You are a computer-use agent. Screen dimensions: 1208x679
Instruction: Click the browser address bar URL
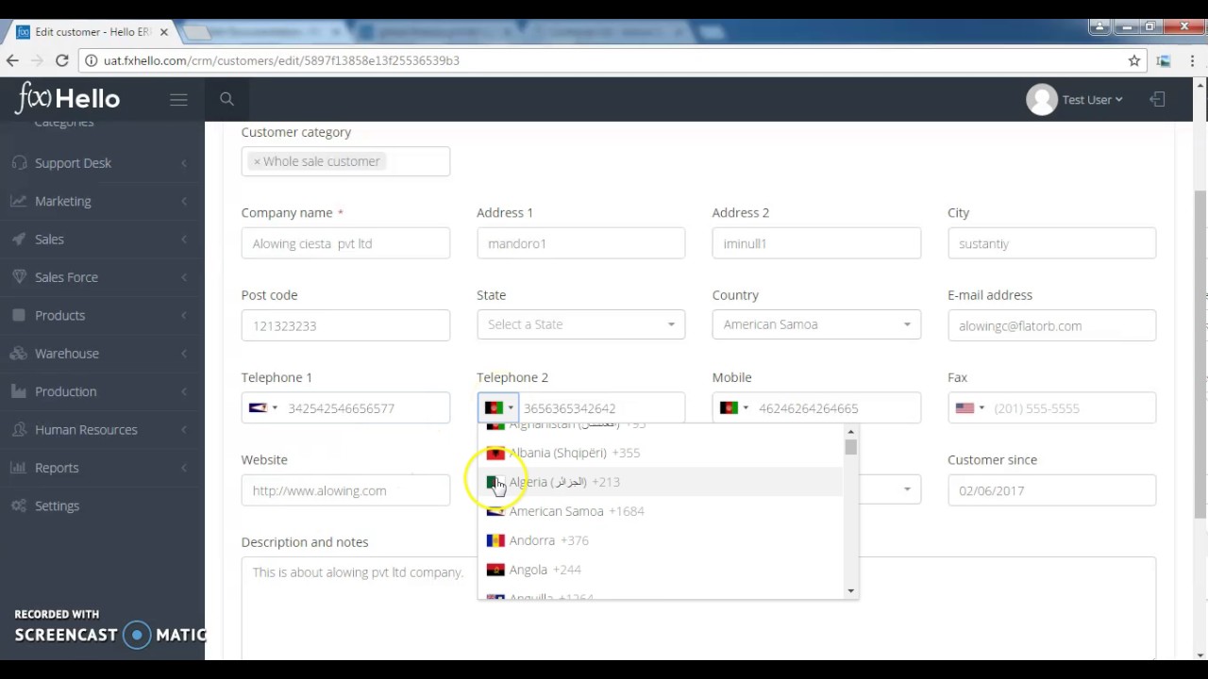click(x=281, y=60)
